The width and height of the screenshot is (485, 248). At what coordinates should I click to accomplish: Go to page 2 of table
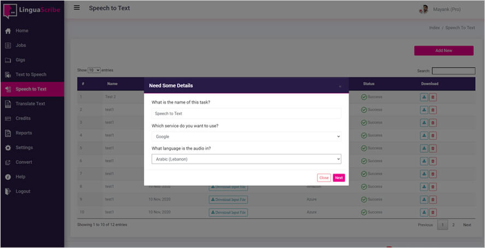click(x=453, y=225)
